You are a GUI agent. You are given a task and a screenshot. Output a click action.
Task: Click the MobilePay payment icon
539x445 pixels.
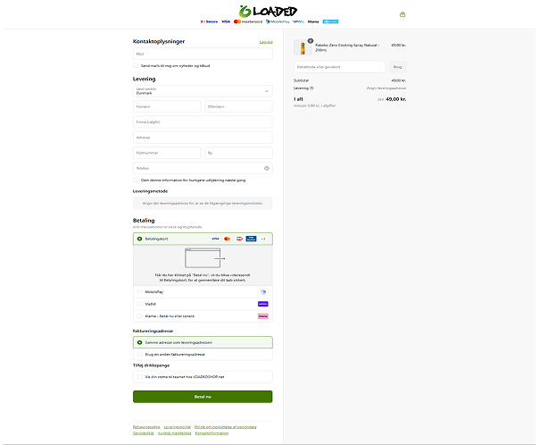point(263,291)
